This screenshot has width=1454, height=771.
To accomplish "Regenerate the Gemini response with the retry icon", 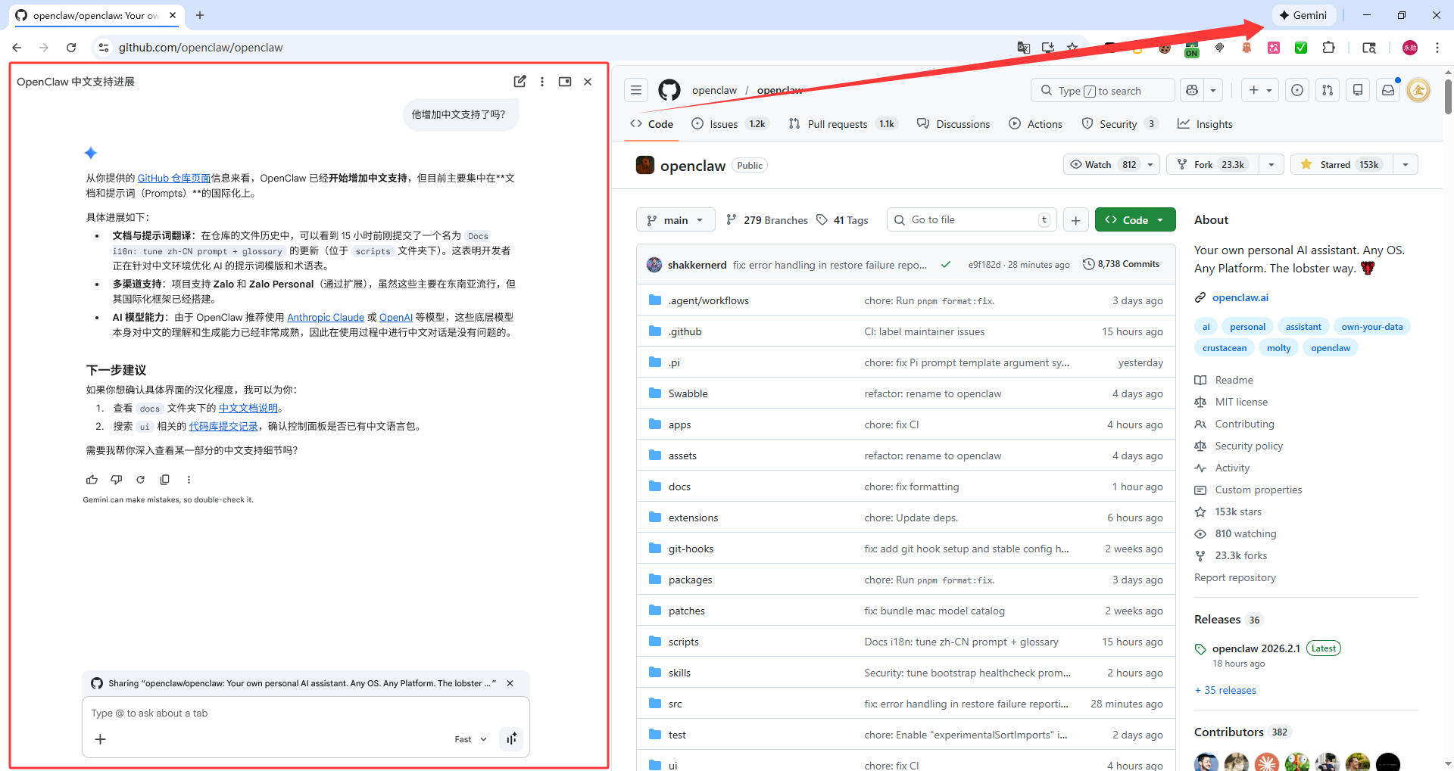I will pyautogui.click(x=140, y=480).
